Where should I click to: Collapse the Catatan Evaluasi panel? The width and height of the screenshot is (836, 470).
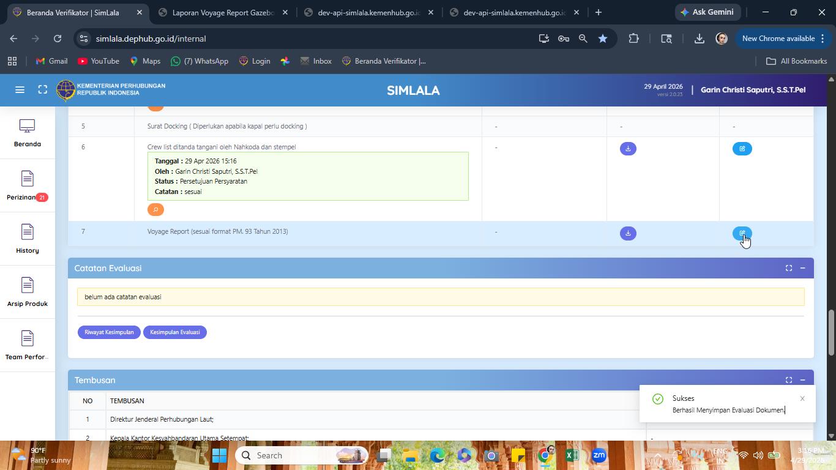(x=802, y=268)
